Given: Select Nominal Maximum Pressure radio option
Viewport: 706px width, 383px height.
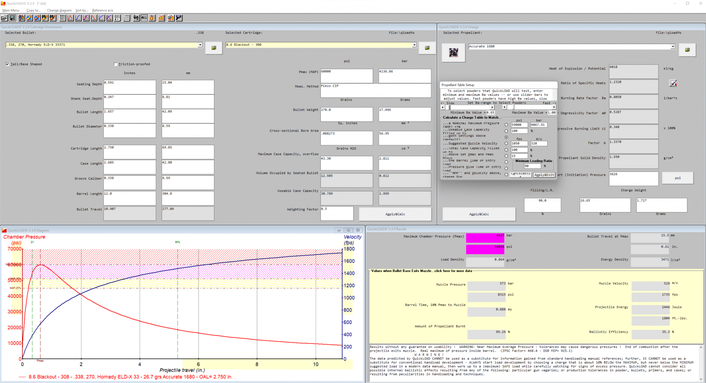Looking at the screenshot, I should (506, 125).
